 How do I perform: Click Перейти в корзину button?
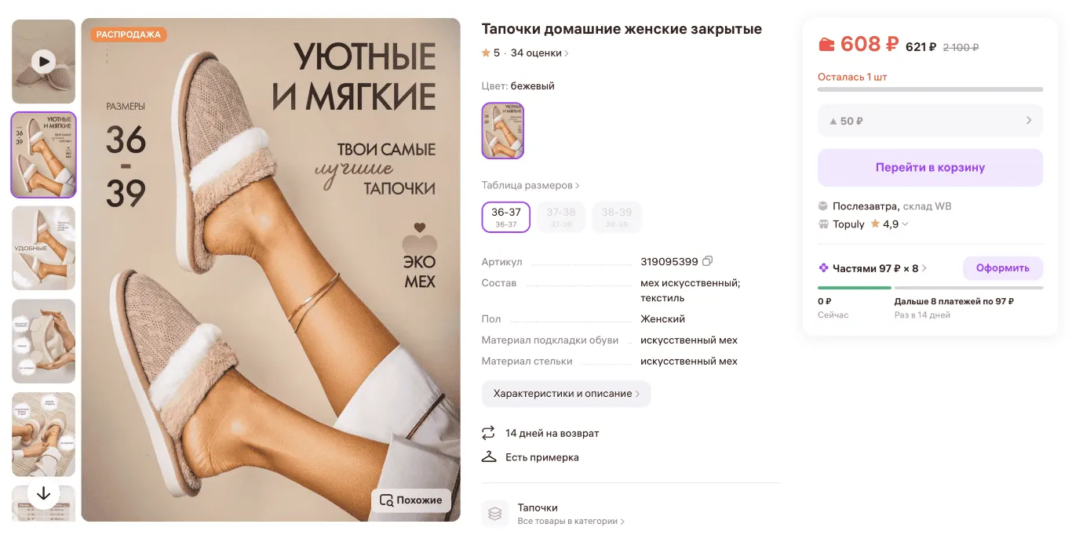coord(930,168)
